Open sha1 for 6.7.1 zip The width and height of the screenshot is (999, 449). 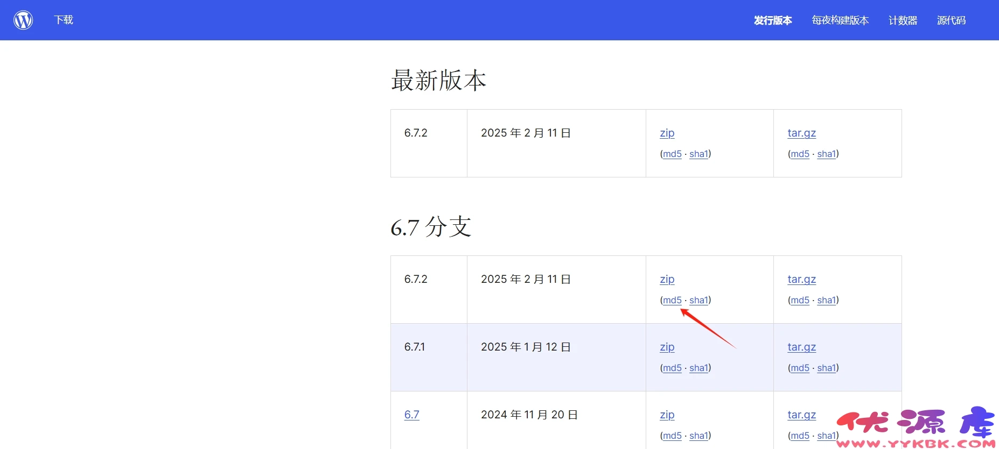(x=698, y=368)
